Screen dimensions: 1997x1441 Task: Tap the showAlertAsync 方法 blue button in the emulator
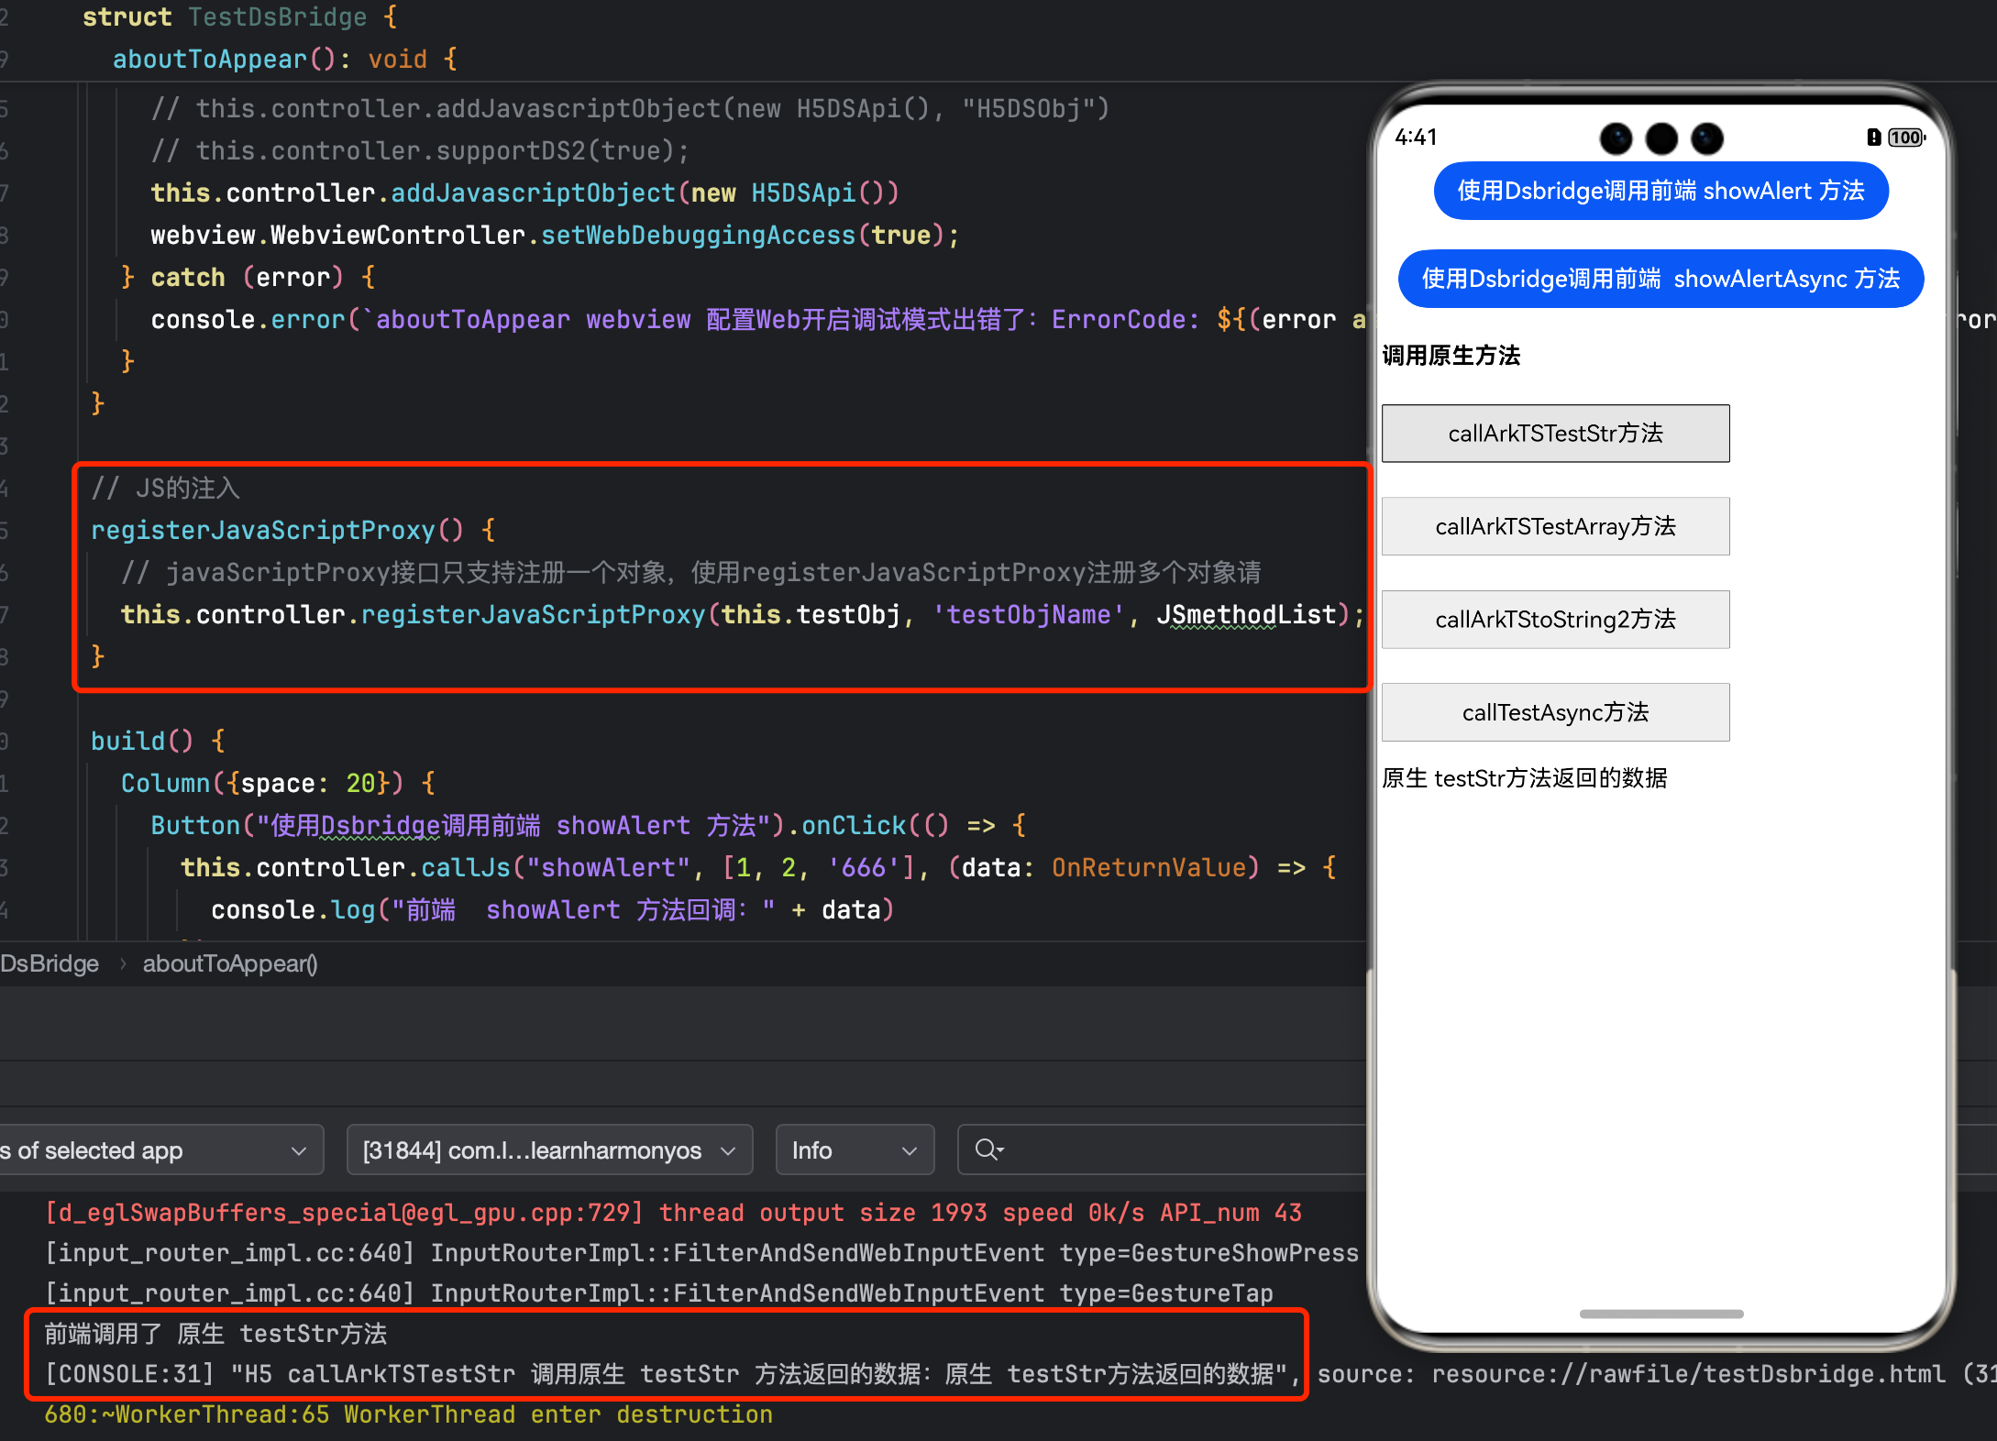(1660, 279)
